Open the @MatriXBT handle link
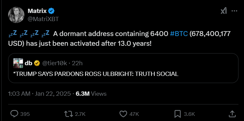Image resolution: width=244 pixels, height=121 pixels. click(x=43, y=19)
